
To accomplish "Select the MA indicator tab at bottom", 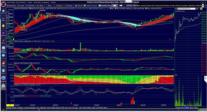I will pos(48,108).
